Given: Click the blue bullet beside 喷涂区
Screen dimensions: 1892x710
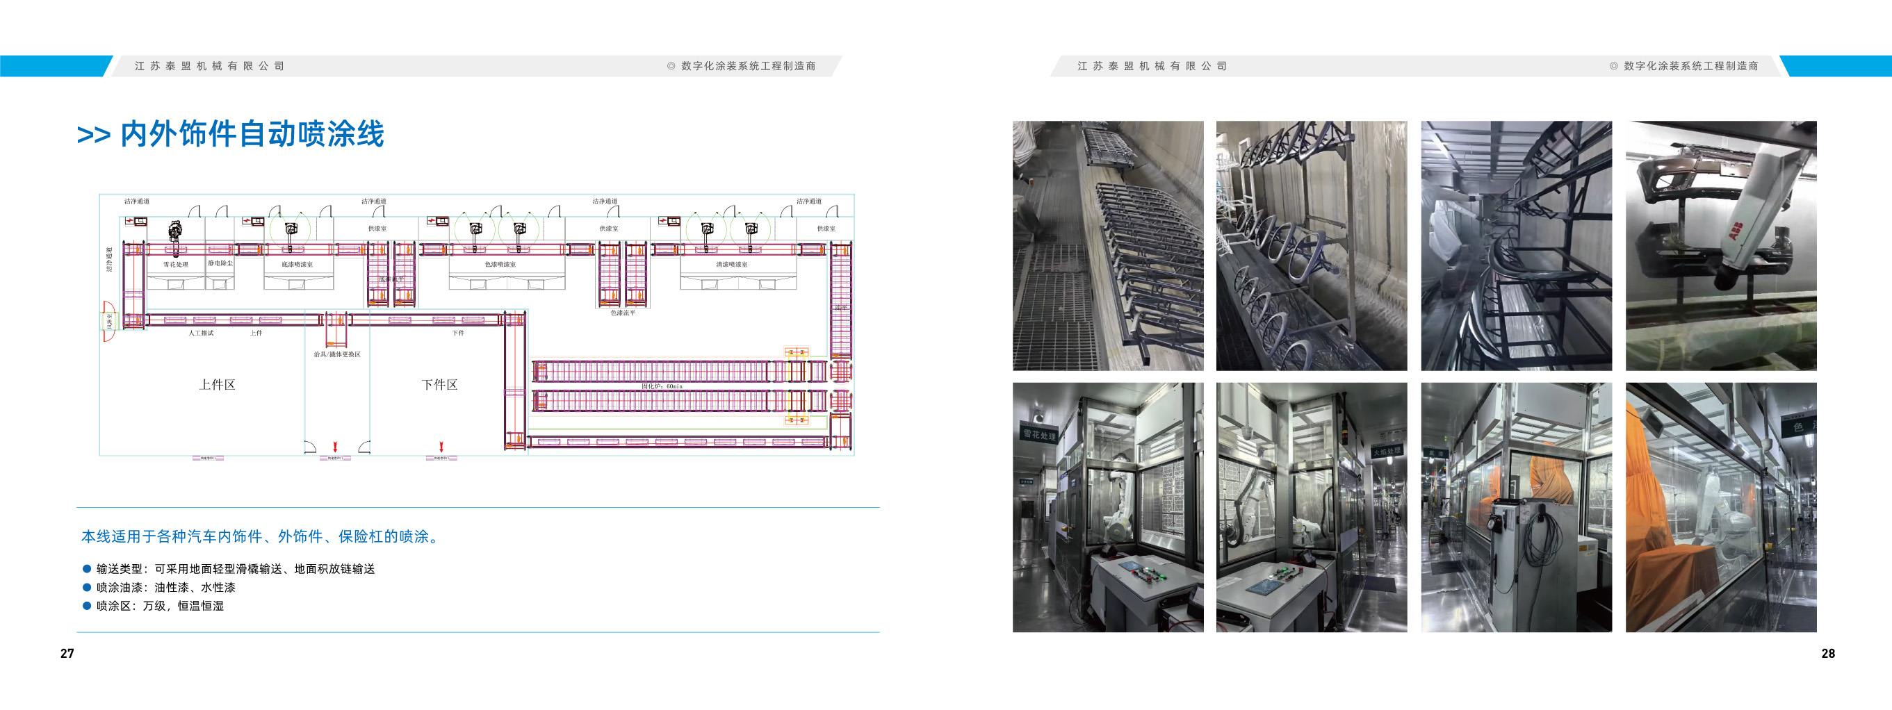Looking at the screenshot, I should [87, 605].
